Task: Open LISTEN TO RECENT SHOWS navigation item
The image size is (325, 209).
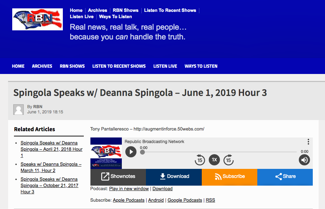Action: (119, 66)
